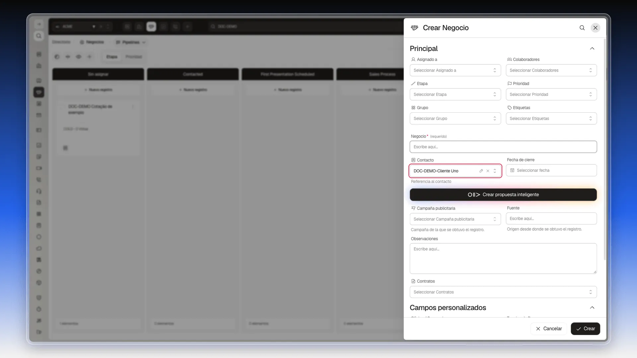Screen dimensions: 637x358
Task: Click the calendar icon in Fecha de cierre
Action: pyautogui.click(x=512, y=170)
